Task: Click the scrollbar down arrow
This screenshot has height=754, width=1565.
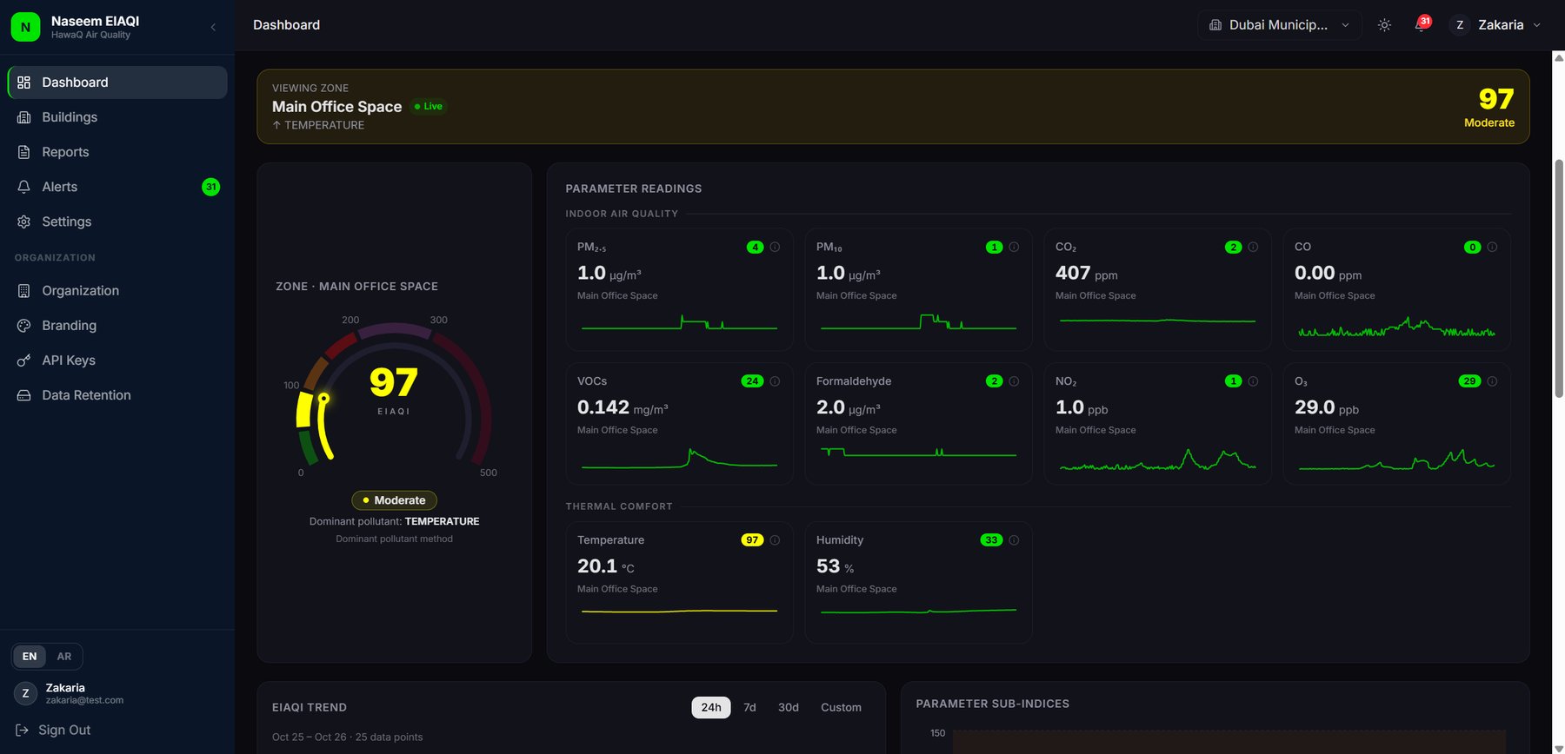Action: tap(1559, 748)
